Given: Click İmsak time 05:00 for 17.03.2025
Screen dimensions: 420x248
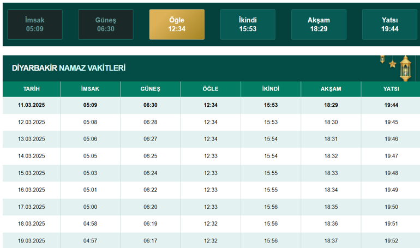Looking at the screenshot, I should point(90,207).
